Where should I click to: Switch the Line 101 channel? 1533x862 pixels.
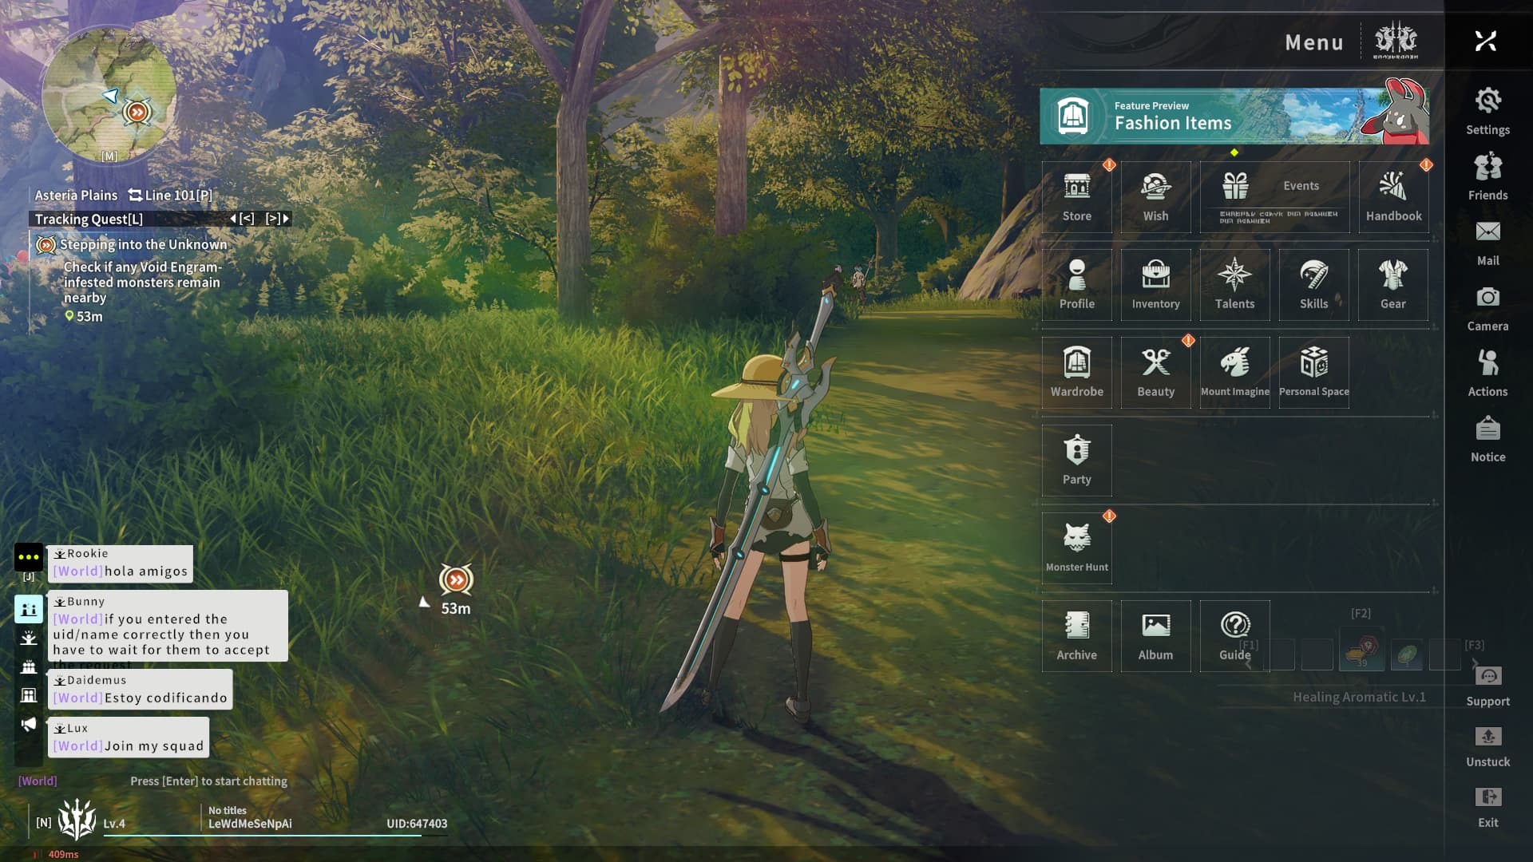(170, 196)
